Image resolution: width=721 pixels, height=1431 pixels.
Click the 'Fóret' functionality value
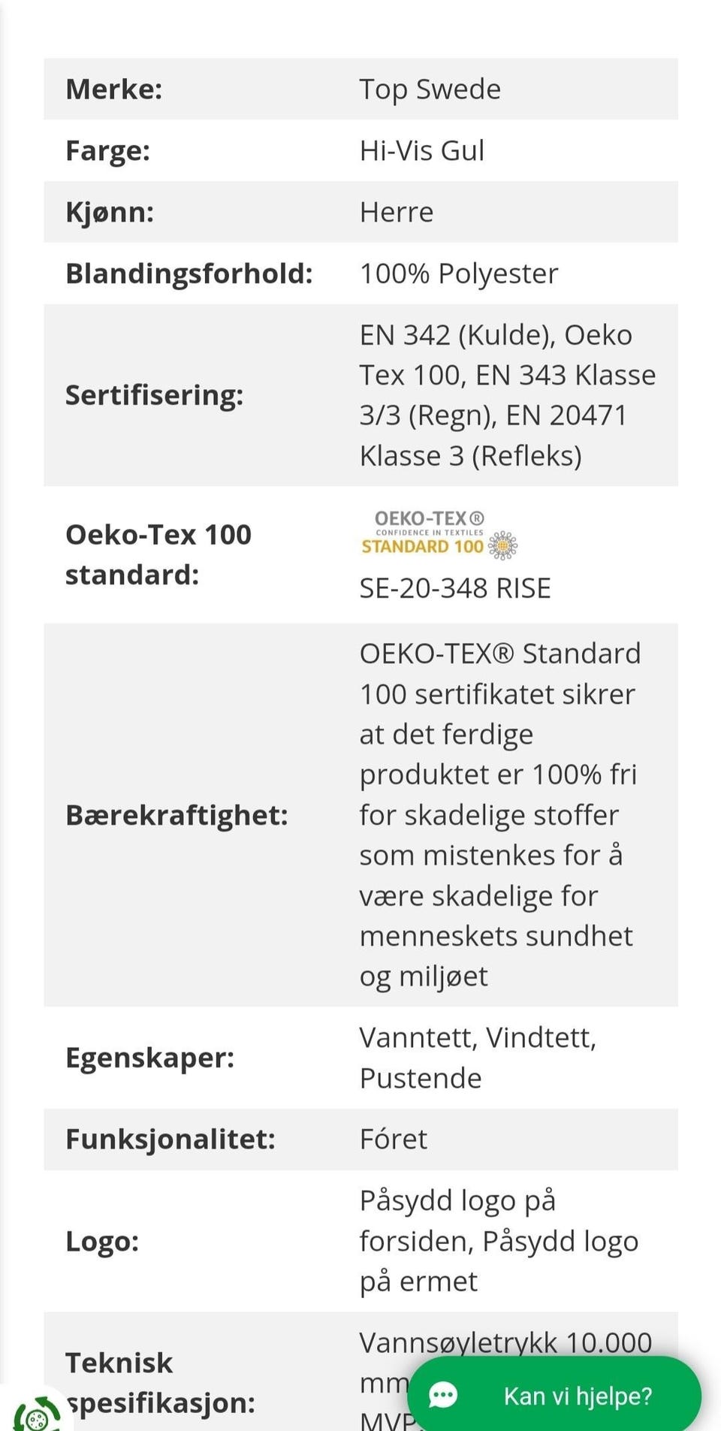pos(394,1140)
